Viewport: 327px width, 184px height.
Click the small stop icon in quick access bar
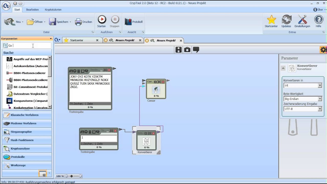pos(20,3)
